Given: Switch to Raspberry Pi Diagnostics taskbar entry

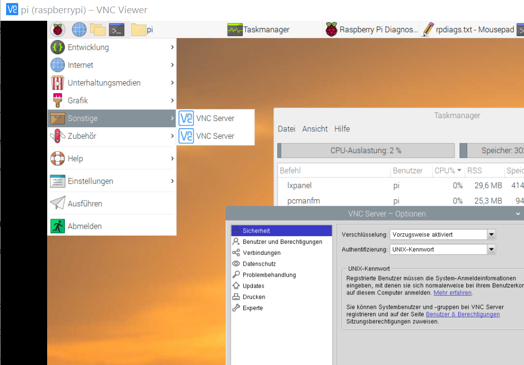Looking at the screenshot, I should point(371,29).
